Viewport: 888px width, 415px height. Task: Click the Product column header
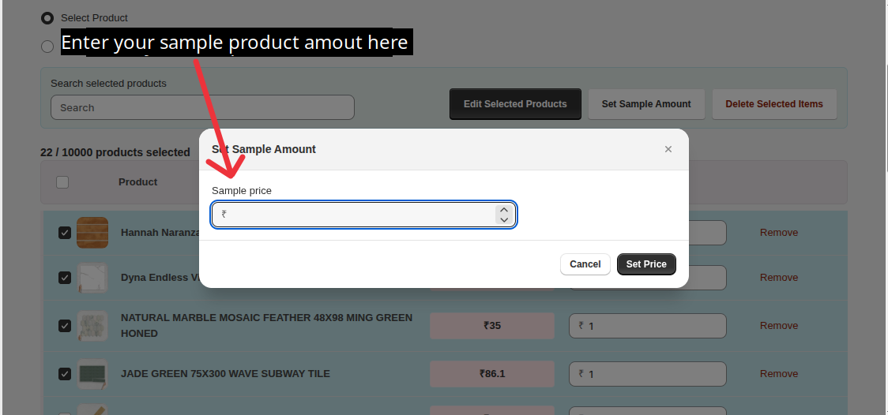tap(137, 182)
